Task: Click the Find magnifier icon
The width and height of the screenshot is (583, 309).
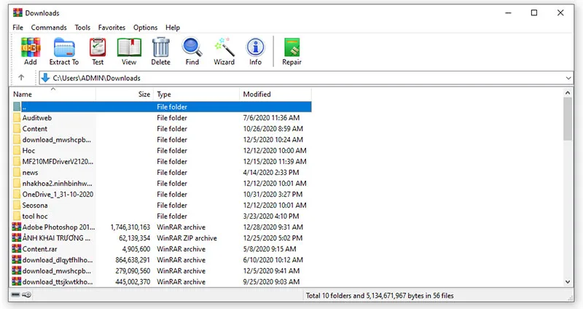Action: click(192, 47)
